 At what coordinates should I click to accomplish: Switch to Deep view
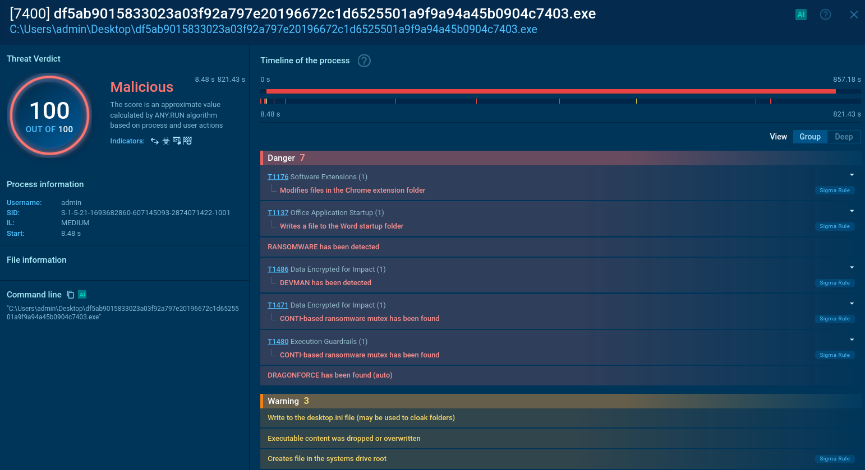click(844, 137)
